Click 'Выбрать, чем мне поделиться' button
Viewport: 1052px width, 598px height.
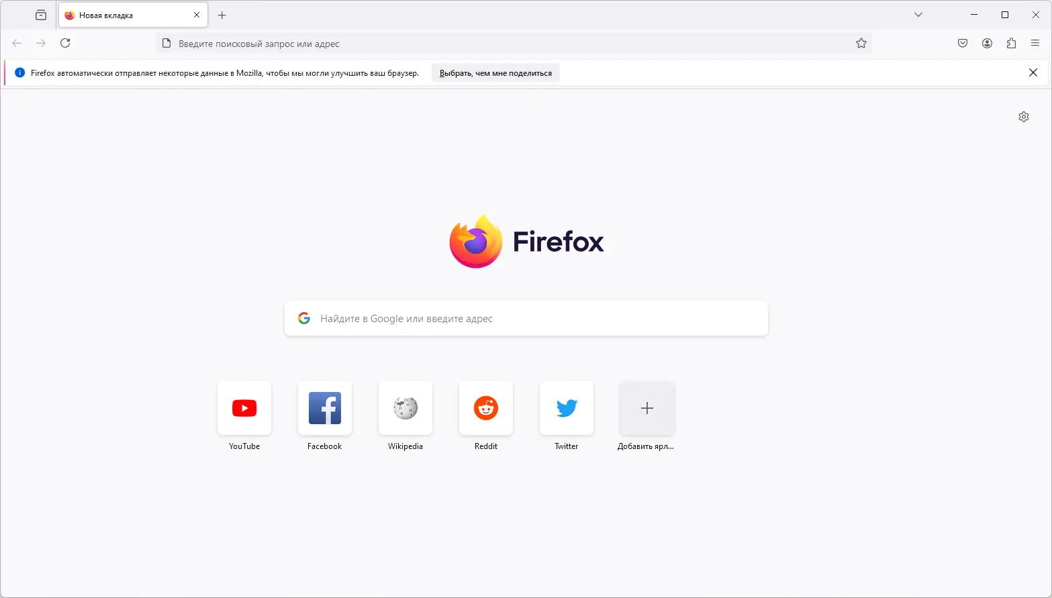(x=495, y=72)
